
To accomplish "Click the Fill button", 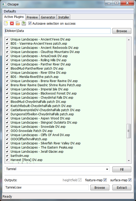I will pos(122,169).
